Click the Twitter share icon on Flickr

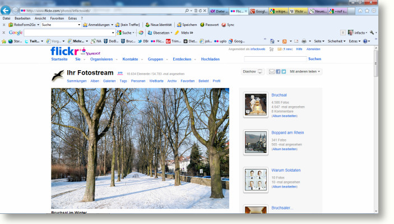tap(284, 72)
